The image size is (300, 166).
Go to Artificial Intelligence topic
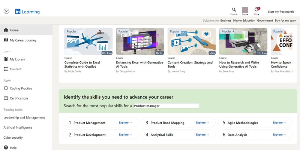click(18, 127)
